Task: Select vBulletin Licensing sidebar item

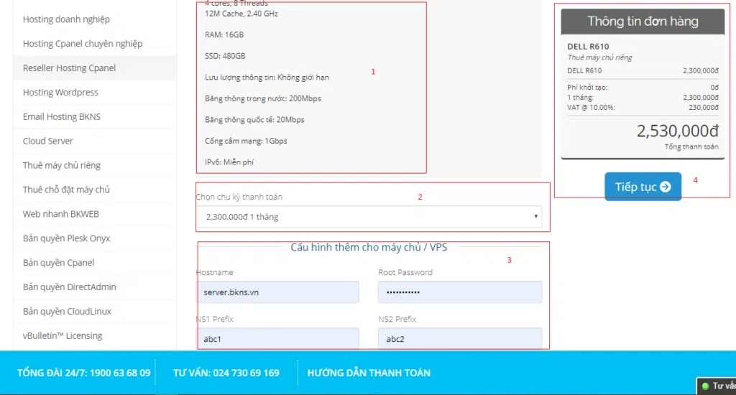Action: click(x=95, y=336)
